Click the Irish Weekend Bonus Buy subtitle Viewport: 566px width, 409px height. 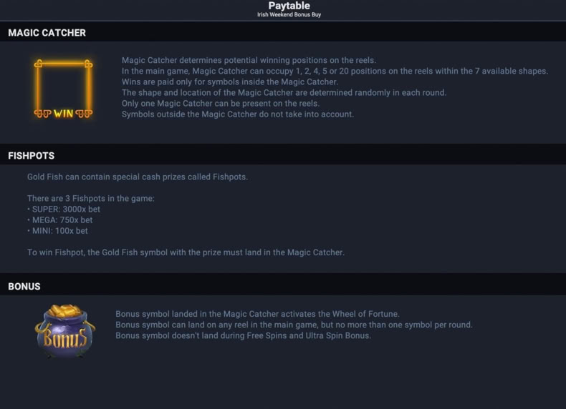tap(289, 15)
